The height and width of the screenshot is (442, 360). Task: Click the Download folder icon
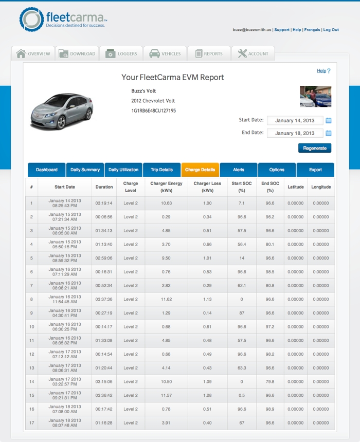[63, 53]
